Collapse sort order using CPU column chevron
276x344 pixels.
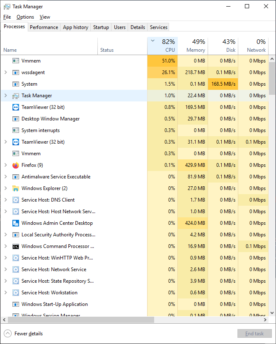(152, 41)
